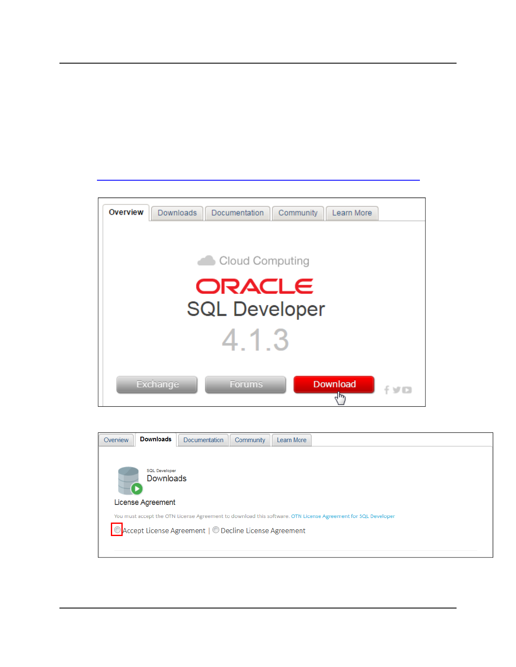Click the "4.1.3" version number text

pyautogui.click(x=255, y=340)
